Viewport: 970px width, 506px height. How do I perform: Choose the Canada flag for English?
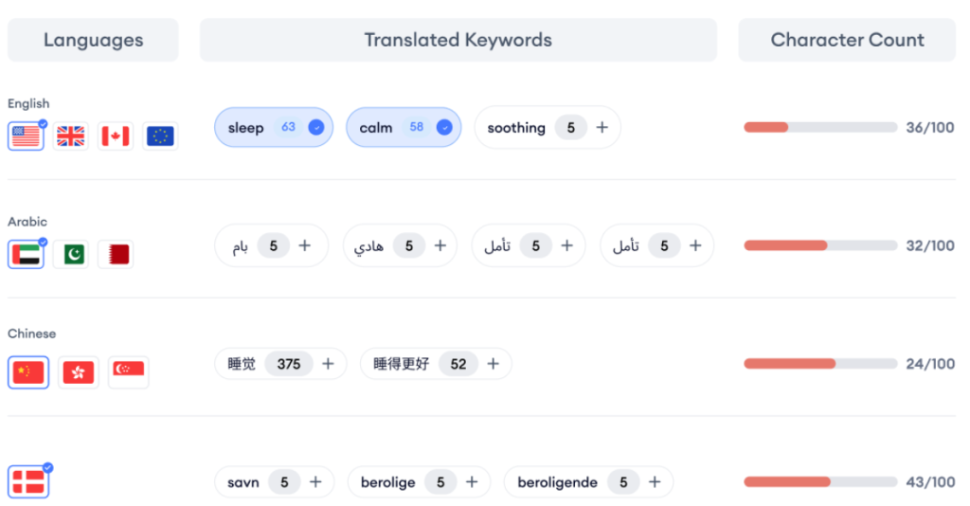116,136
